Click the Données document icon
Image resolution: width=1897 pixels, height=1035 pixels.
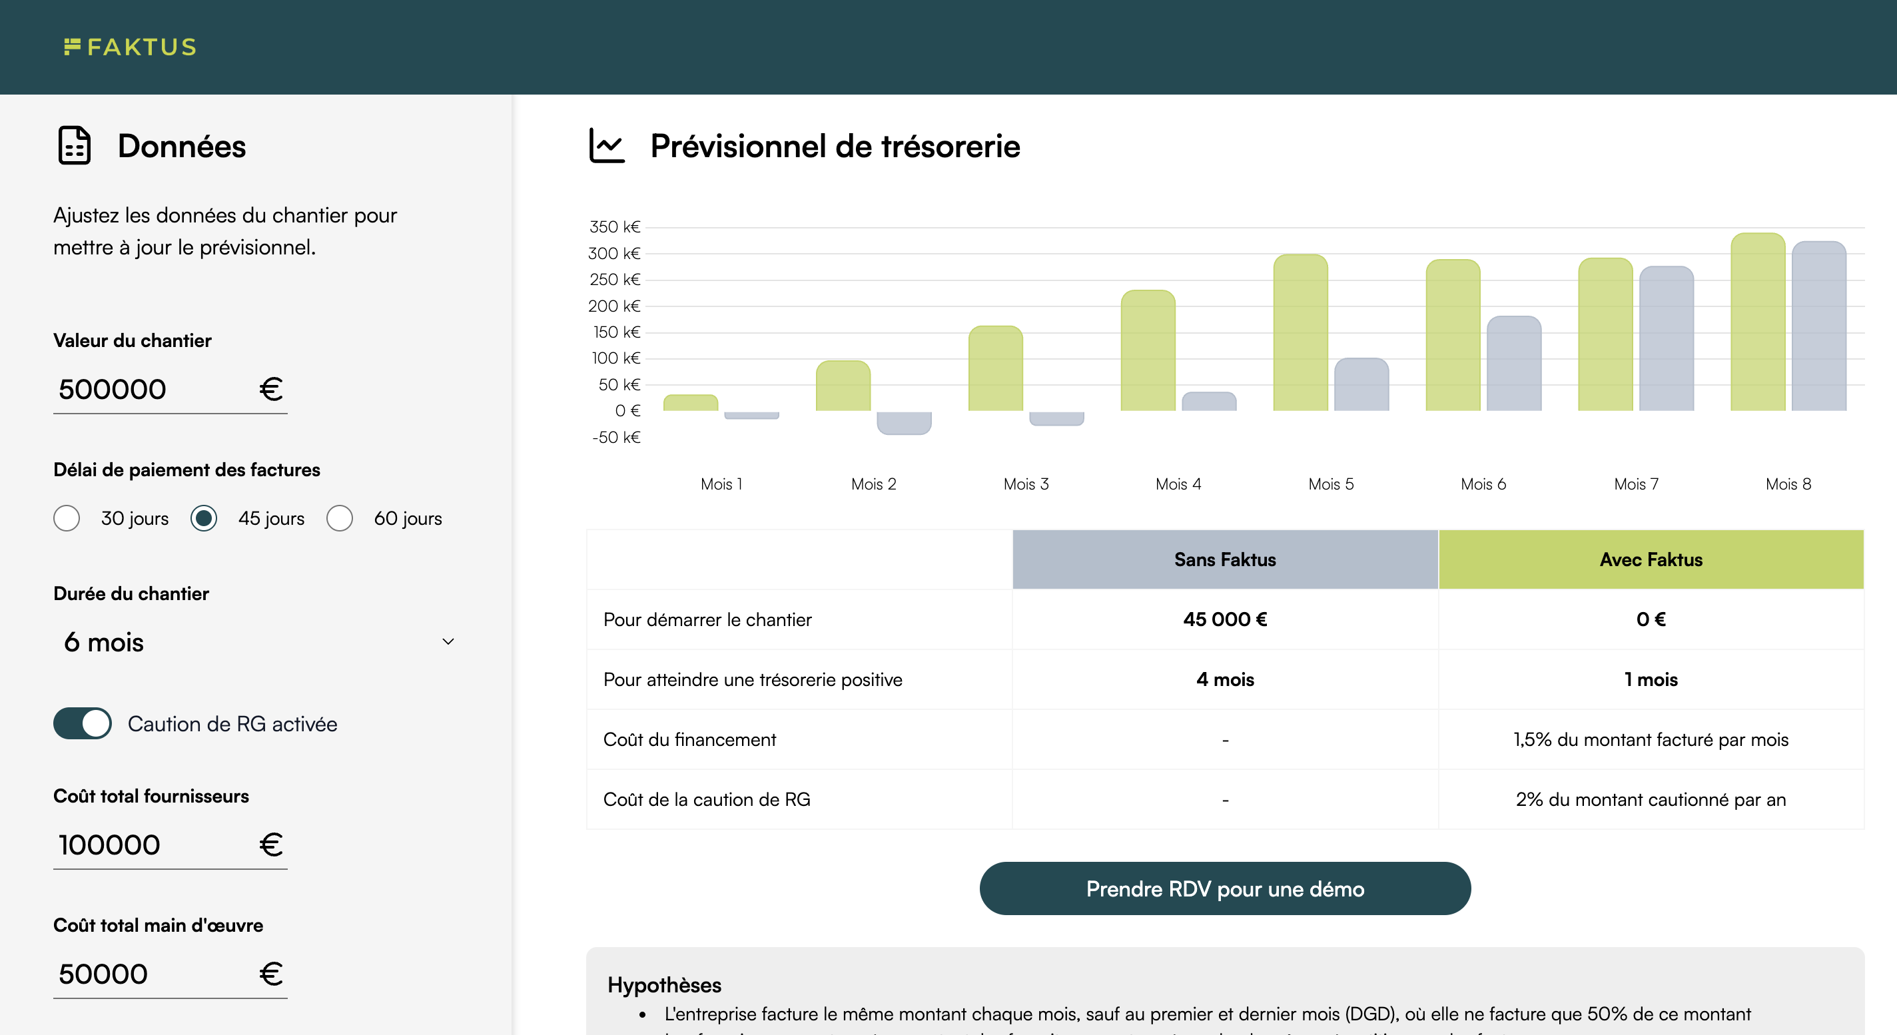tap(75, 145)
